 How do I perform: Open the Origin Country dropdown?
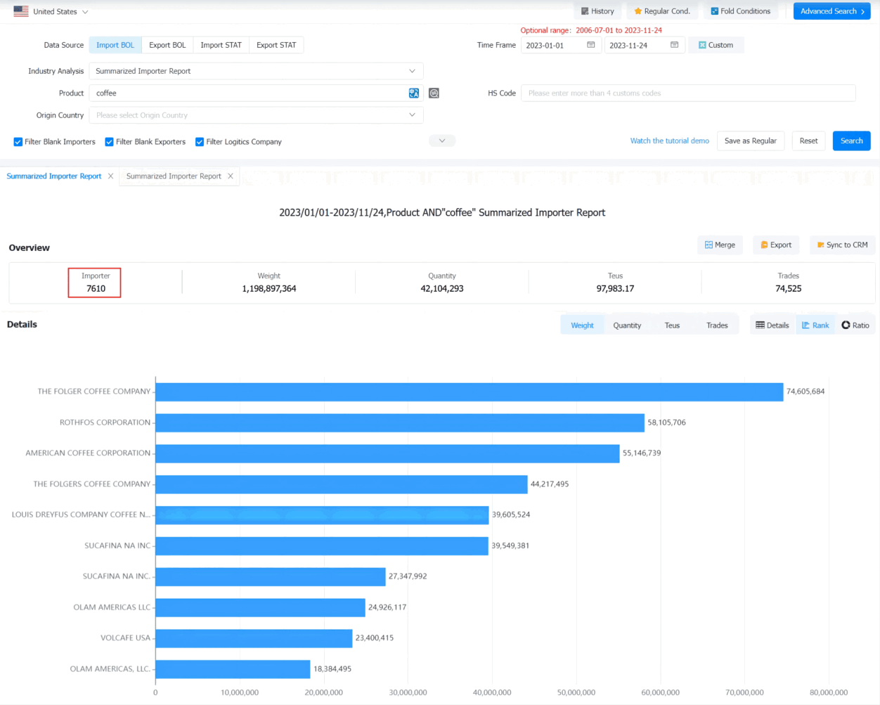point(256,115)
